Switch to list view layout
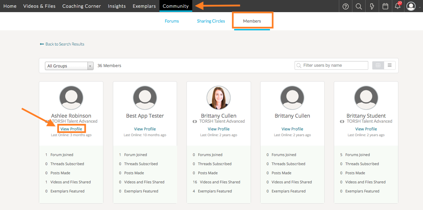423x210 pixels. (390, 65)
